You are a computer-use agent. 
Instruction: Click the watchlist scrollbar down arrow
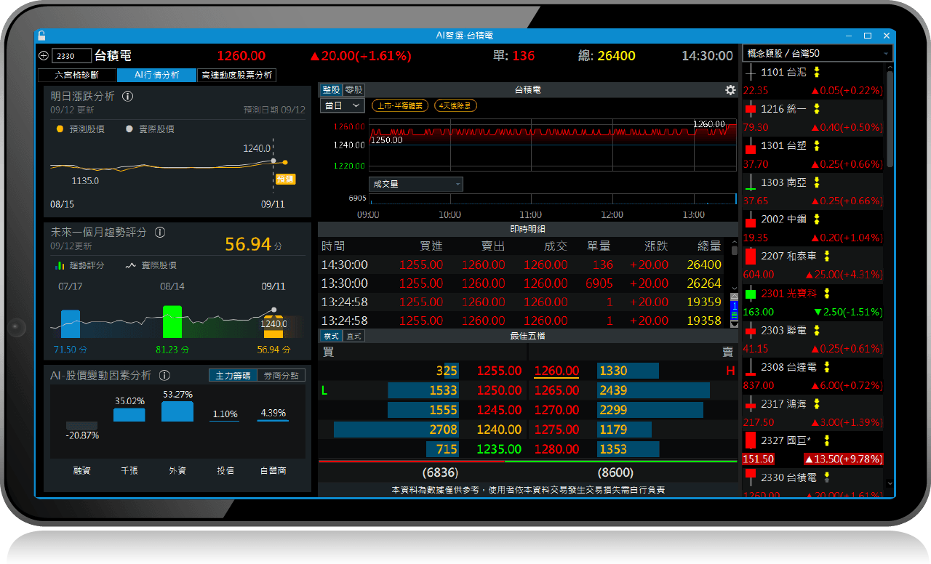click(889, 483)
